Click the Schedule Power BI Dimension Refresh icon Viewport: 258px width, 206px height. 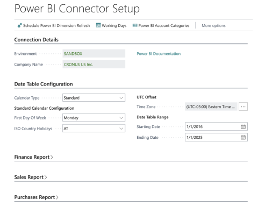coord(19,25)
